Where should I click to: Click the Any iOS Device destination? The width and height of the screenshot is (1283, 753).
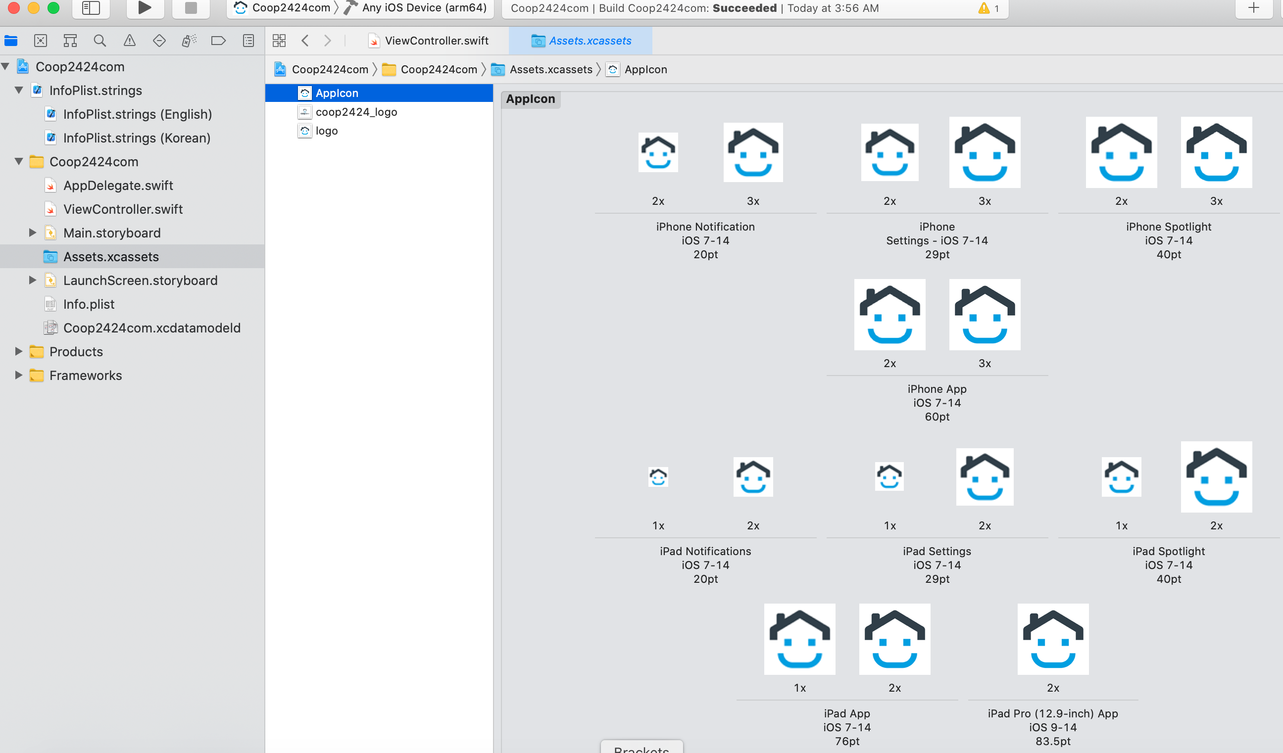pyautogui.click(x=424, y=7)
